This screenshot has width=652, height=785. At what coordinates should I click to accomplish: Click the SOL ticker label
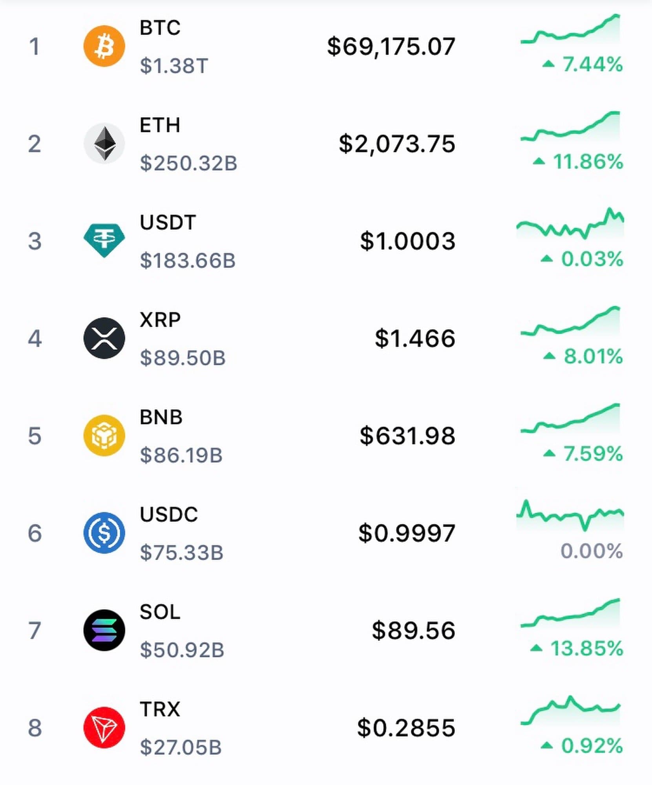(160, 612)
